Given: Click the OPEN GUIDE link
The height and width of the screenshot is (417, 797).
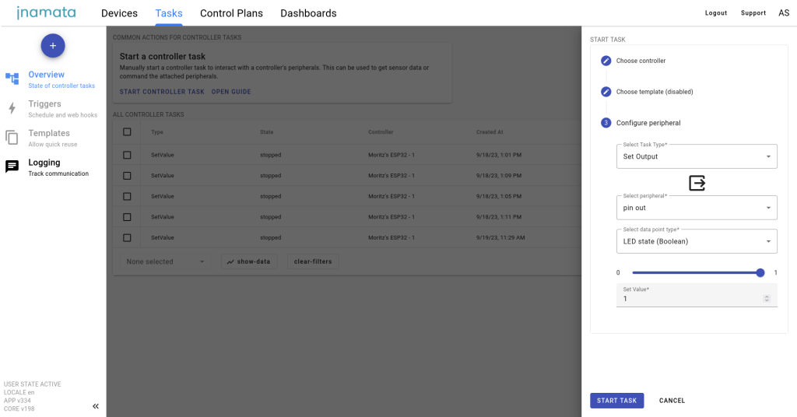Looking at the screenshot, I should 231,92.
